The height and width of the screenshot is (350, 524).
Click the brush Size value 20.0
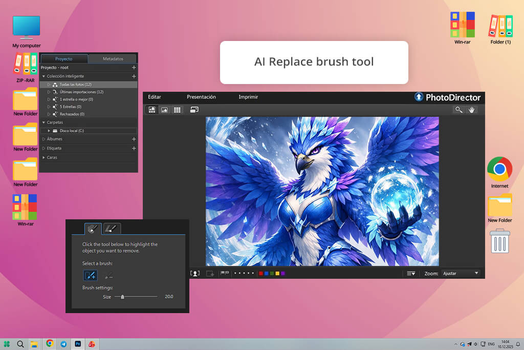pos(169,297)
